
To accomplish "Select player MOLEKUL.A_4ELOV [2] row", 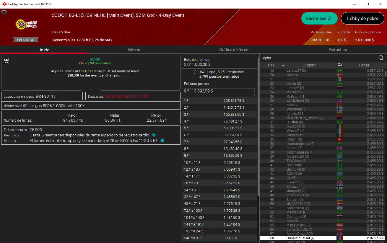I will 322,118.
